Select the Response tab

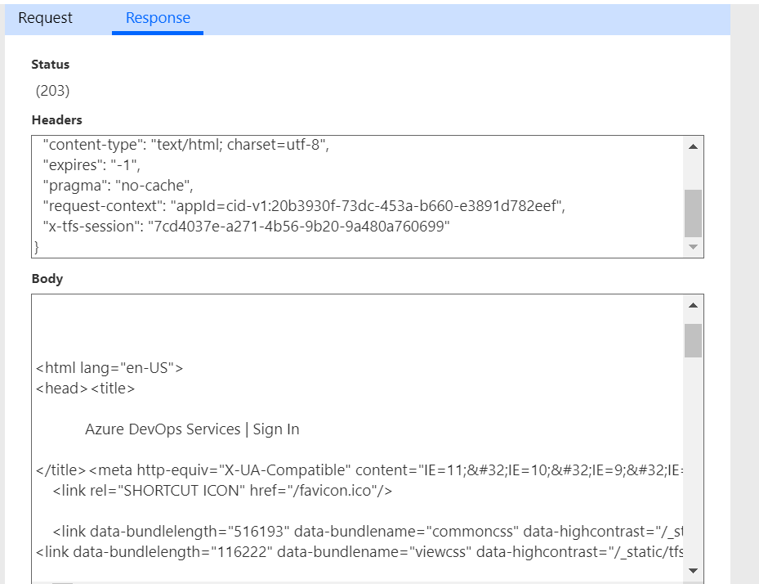(x=157, y=17)
